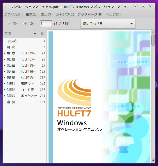
Task: Open the 幅に合わせる zoom dropdown
Action: point(108,24)
